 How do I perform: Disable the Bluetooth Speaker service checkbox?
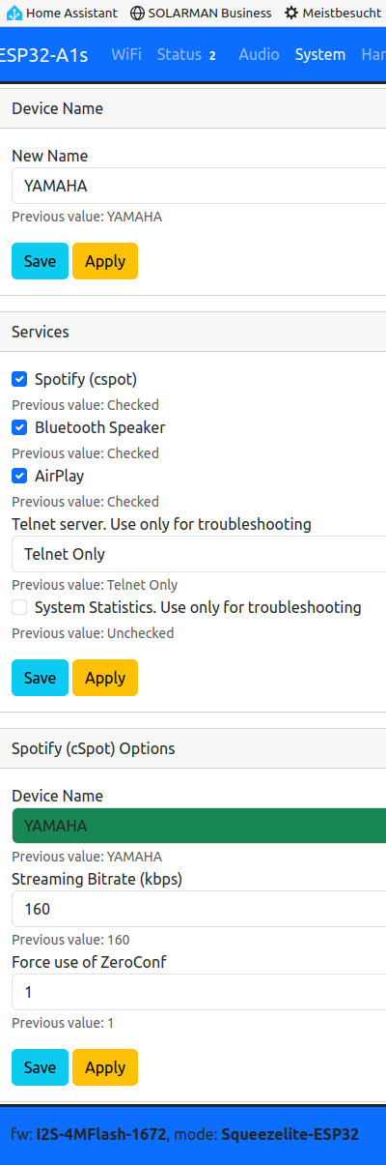coord(19,427)
